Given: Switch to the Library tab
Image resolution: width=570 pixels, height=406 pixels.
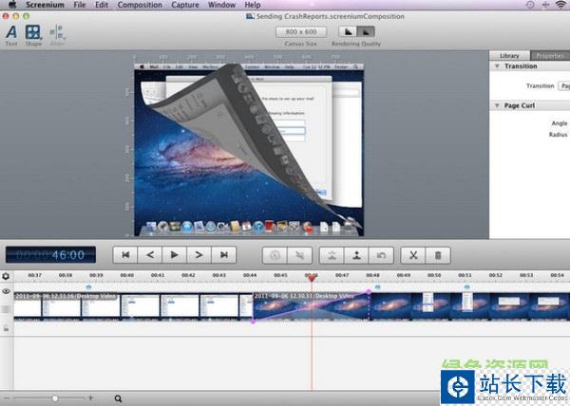Looking at the screenshot, I should (509, 56).
